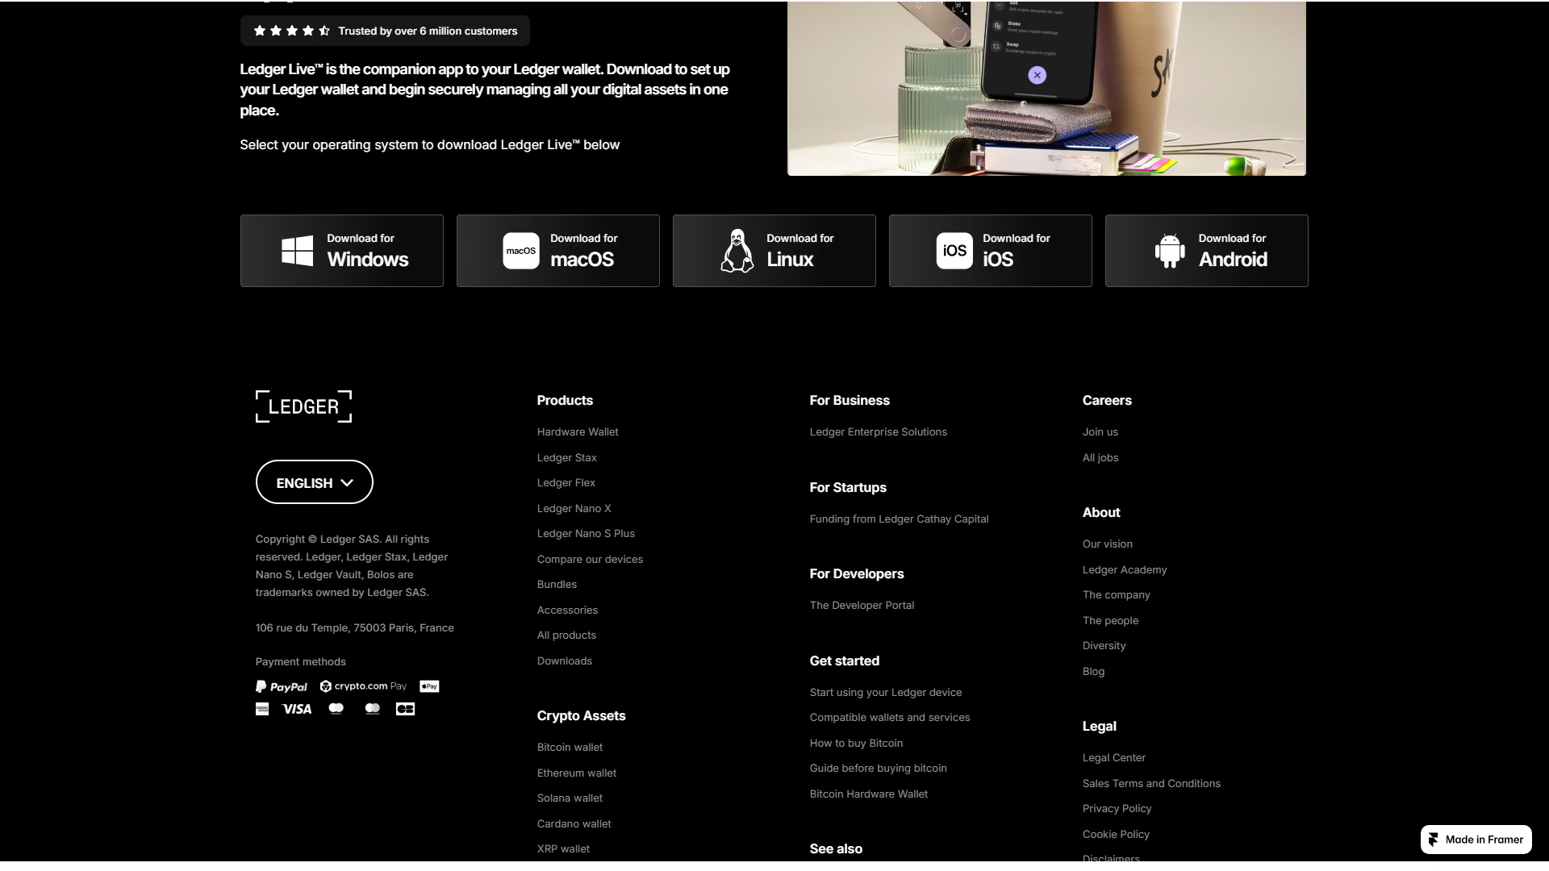Viewport: 1549px width, 871px height.
Task: Open Our vision link
Action: (1108, 544)
